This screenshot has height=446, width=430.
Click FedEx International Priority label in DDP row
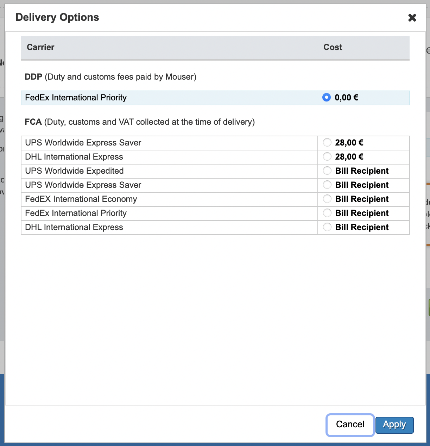(x=76, y=98)
